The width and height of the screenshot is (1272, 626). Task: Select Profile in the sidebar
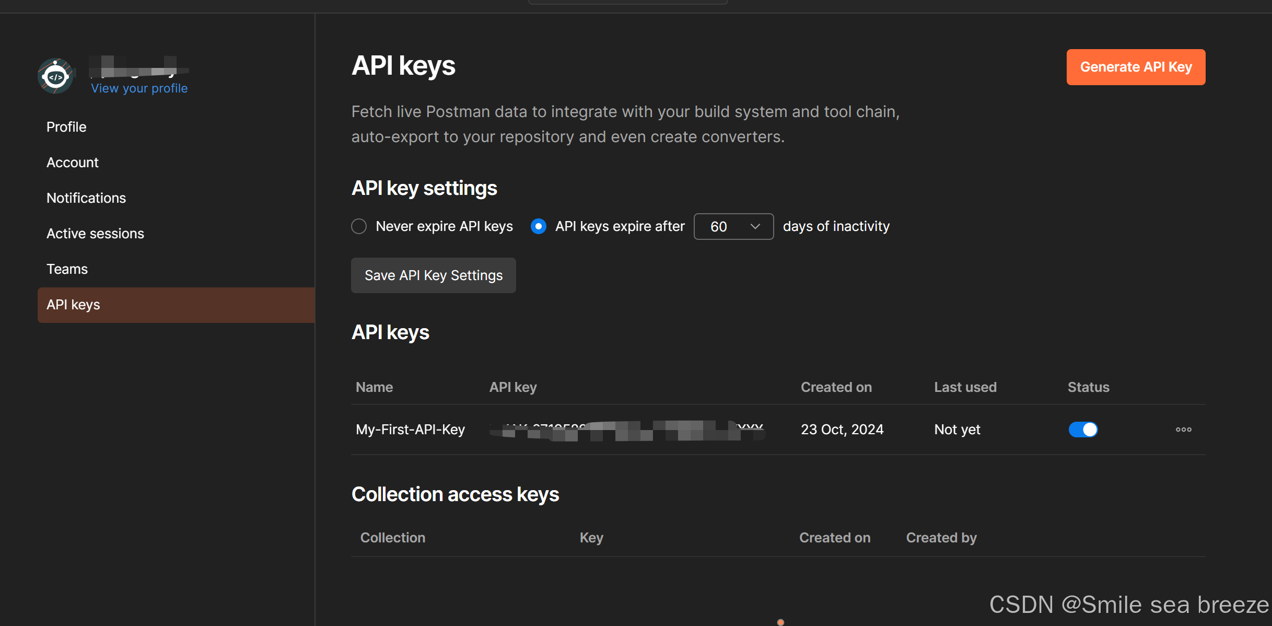click(x=66, y=126)
